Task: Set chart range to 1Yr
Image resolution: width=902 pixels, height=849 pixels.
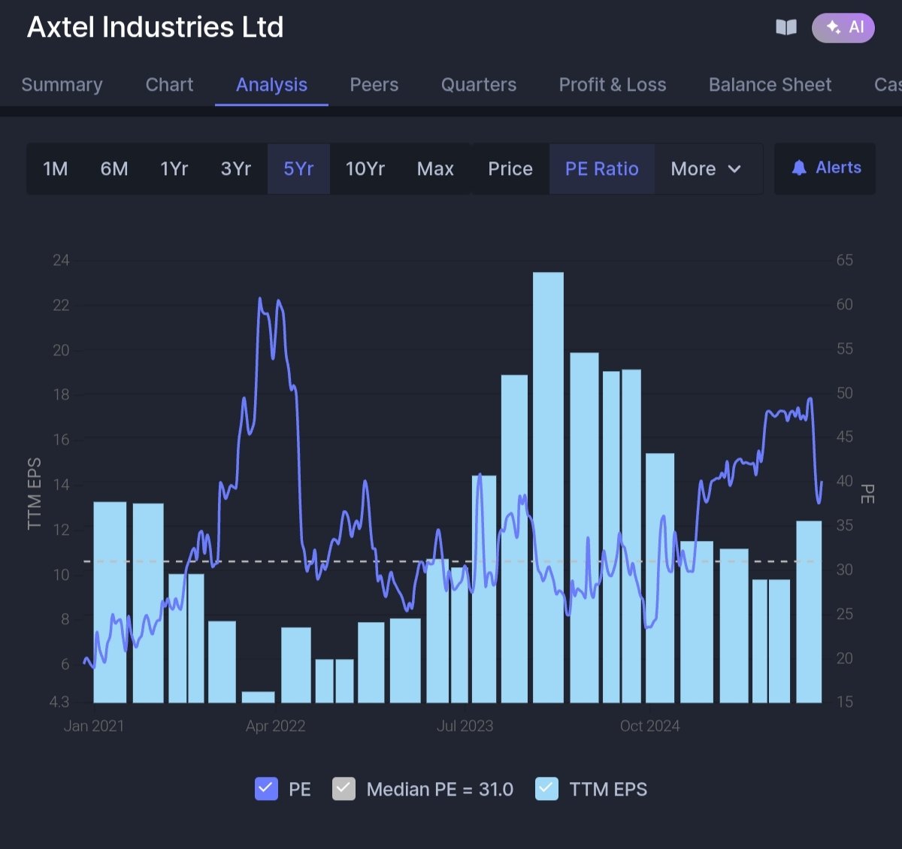Action: click(x=174, y=169)
